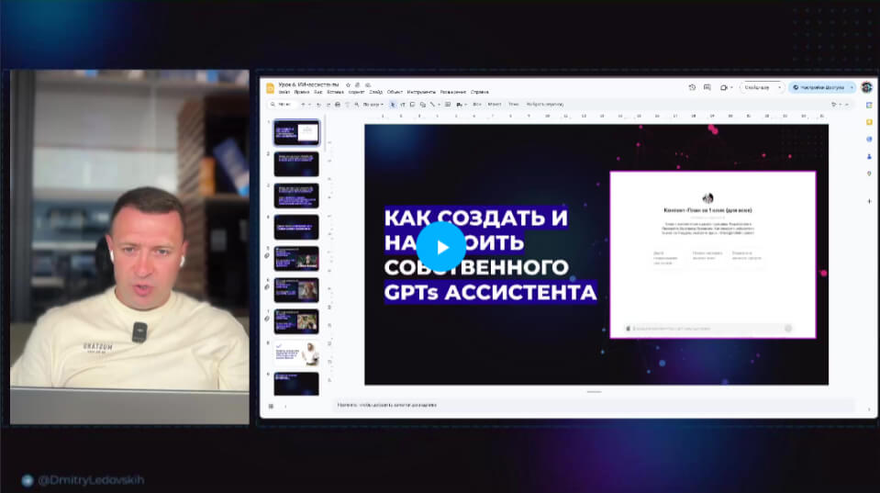Open the Maps side panel icon
The image size is (880, 493).
[x=869, y=174]
